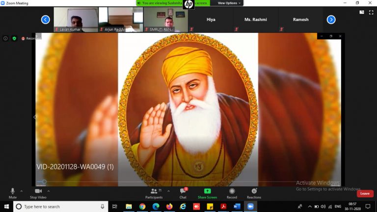Open Firefox from taskbar
Viewport: 377px width, 212px height.
click(169, 207)
